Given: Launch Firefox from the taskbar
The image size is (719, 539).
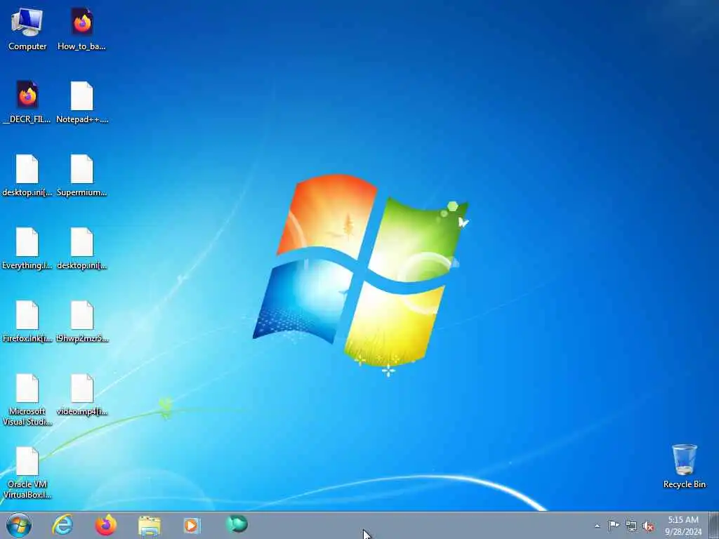Looking at the screenshot, I should [x=106, y=525].
